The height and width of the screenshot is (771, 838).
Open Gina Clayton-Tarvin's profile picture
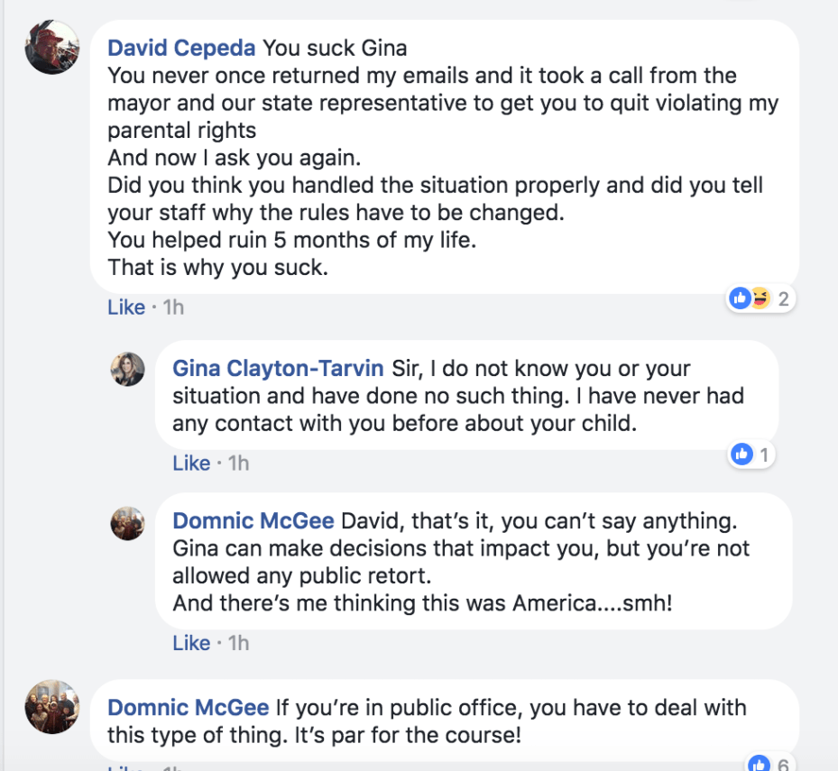127,369
